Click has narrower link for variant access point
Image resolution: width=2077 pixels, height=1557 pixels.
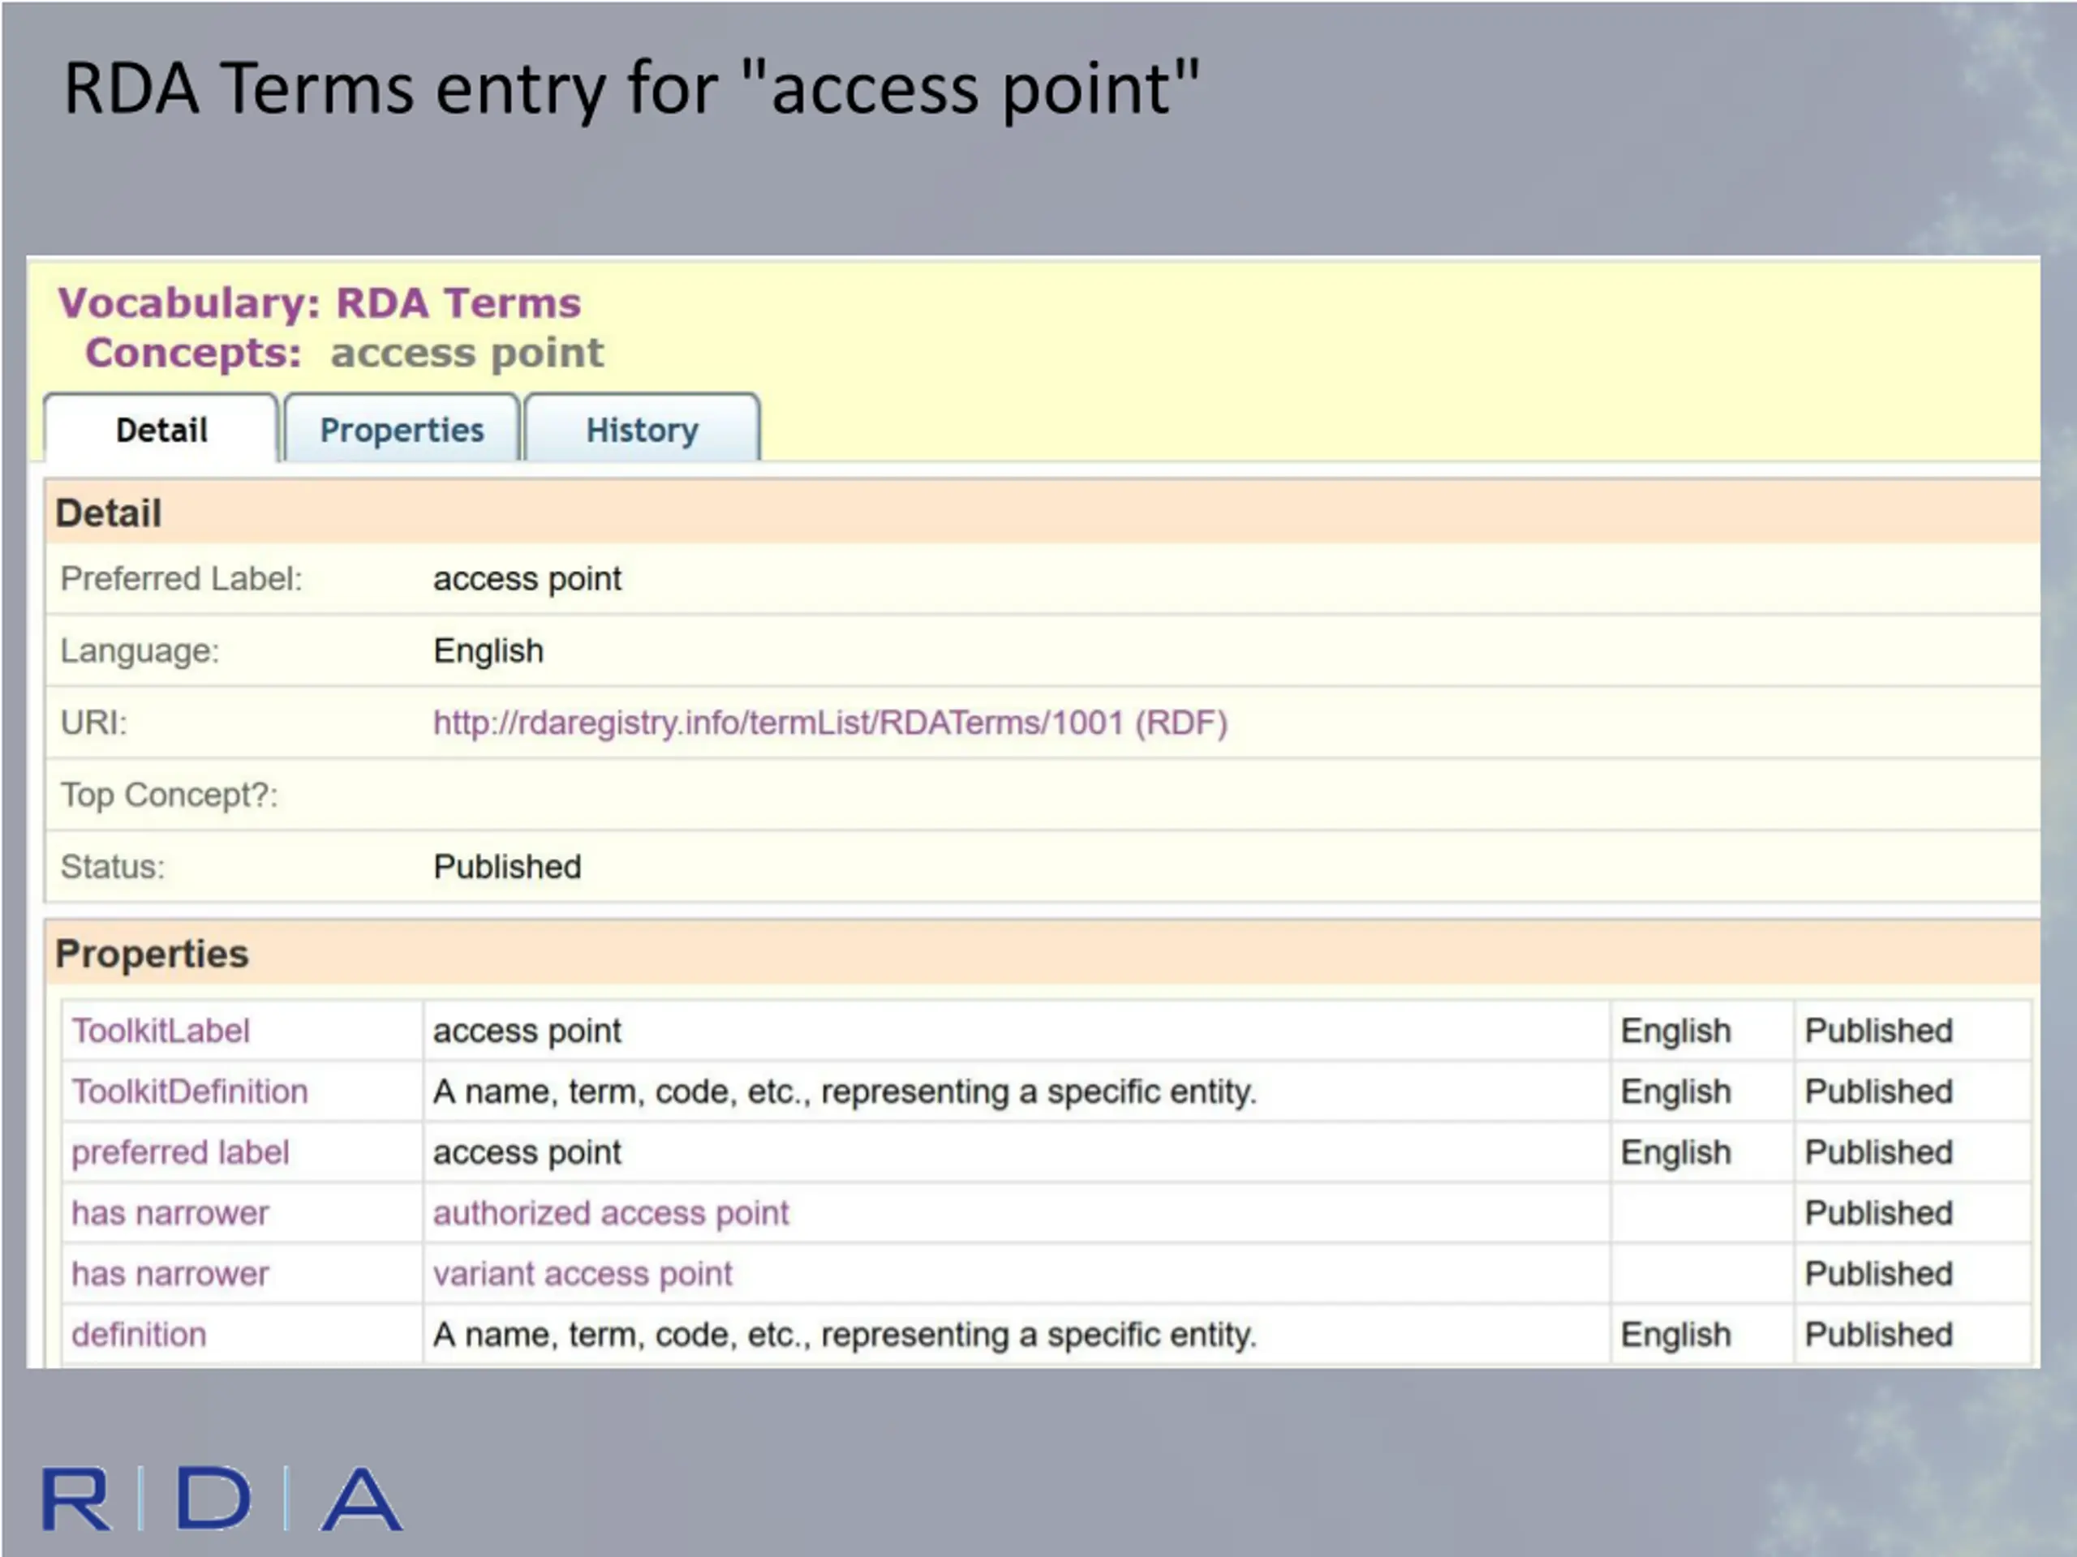(170, 1273)
